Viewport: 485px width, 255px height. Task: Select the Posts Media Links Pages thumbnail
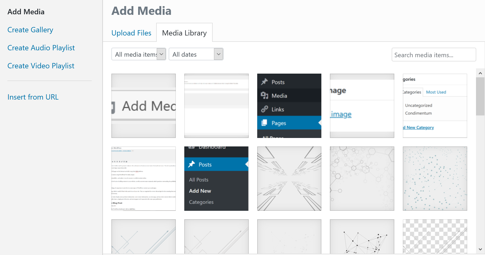coord(289,106)
